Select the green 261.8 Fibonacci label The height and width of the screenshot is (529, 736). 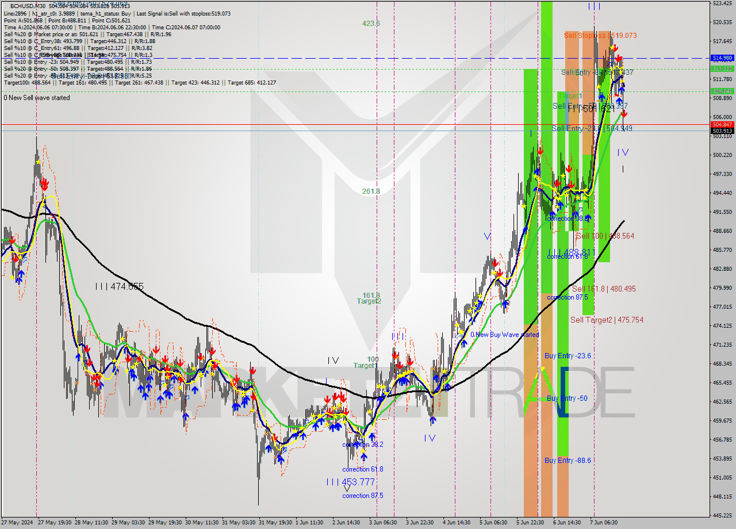(371, 191)
